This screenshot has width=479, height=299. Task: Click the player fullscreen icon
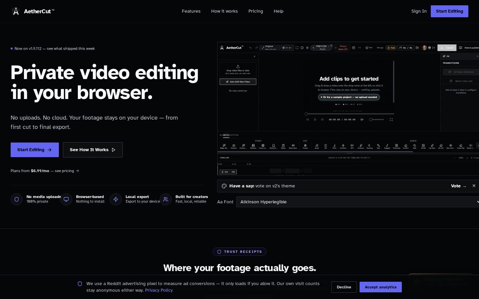click(x=391, y=120)
